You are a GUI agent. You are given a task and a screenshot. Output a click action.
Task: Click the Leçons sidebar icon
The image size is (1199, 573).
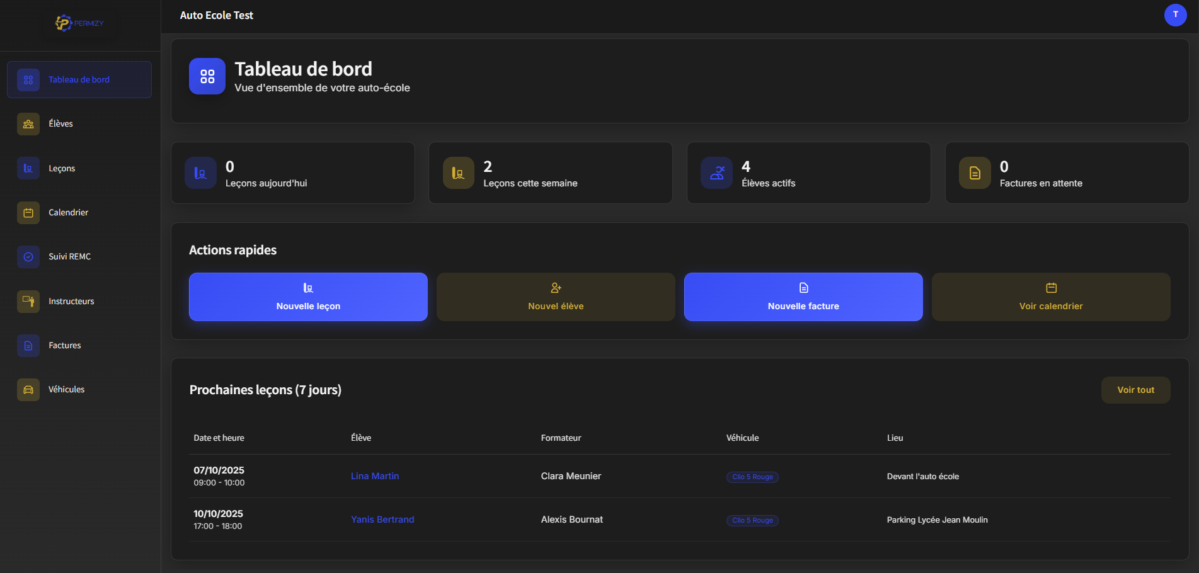(x=28, y=168)
